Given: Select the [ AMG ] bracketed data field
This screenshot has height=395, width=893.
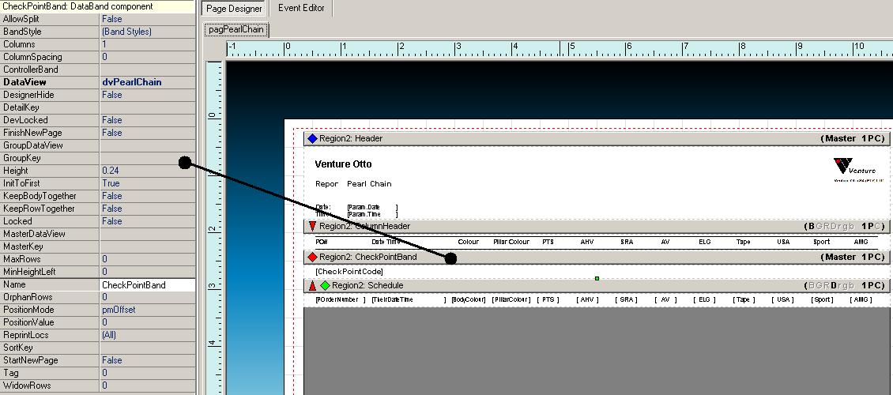Looking at the screenshot, I should coord(861,299).
